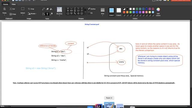Click the 'String s3 = new String' text
This screenshot has height=108, width=192.
coord(41,68)
